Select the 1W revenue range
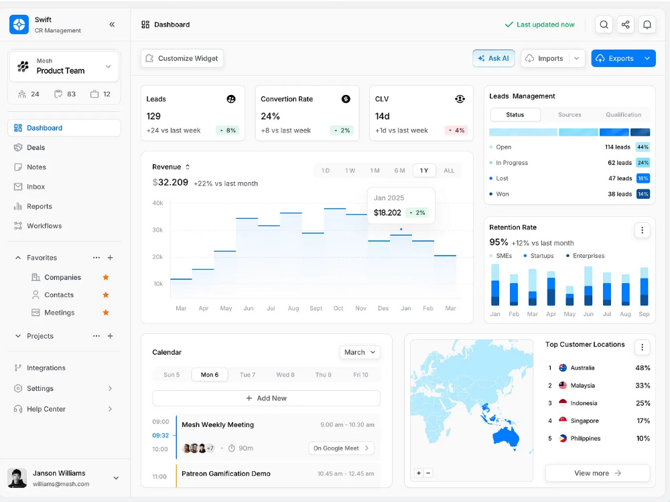Screen dimensions: 670x502 (350, 171)
